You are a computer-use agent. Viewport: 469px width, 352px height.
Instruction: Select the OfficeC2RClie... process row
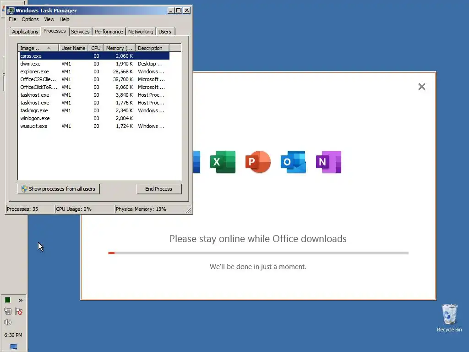(x=94, y=79)
